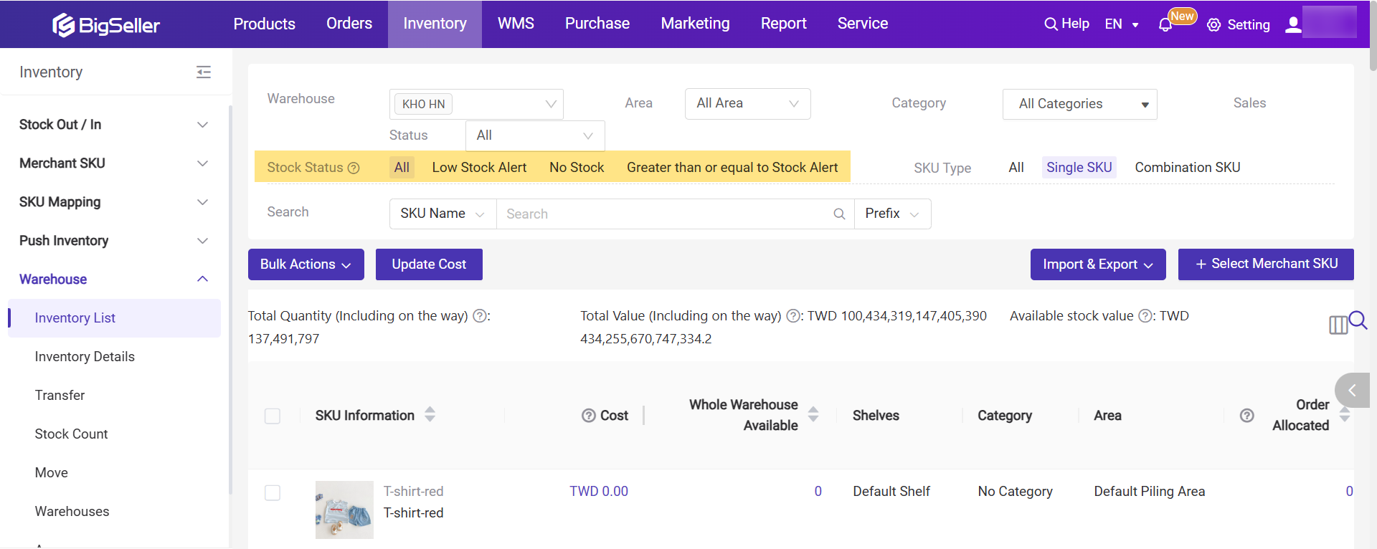Click the Total Quantity help icon
Screen dimensions: 1377x549
480,316
